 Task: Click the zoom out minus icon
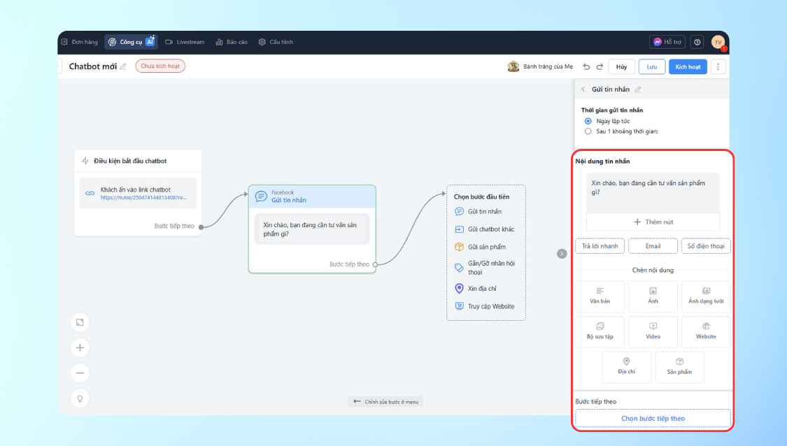click(80, 373)
